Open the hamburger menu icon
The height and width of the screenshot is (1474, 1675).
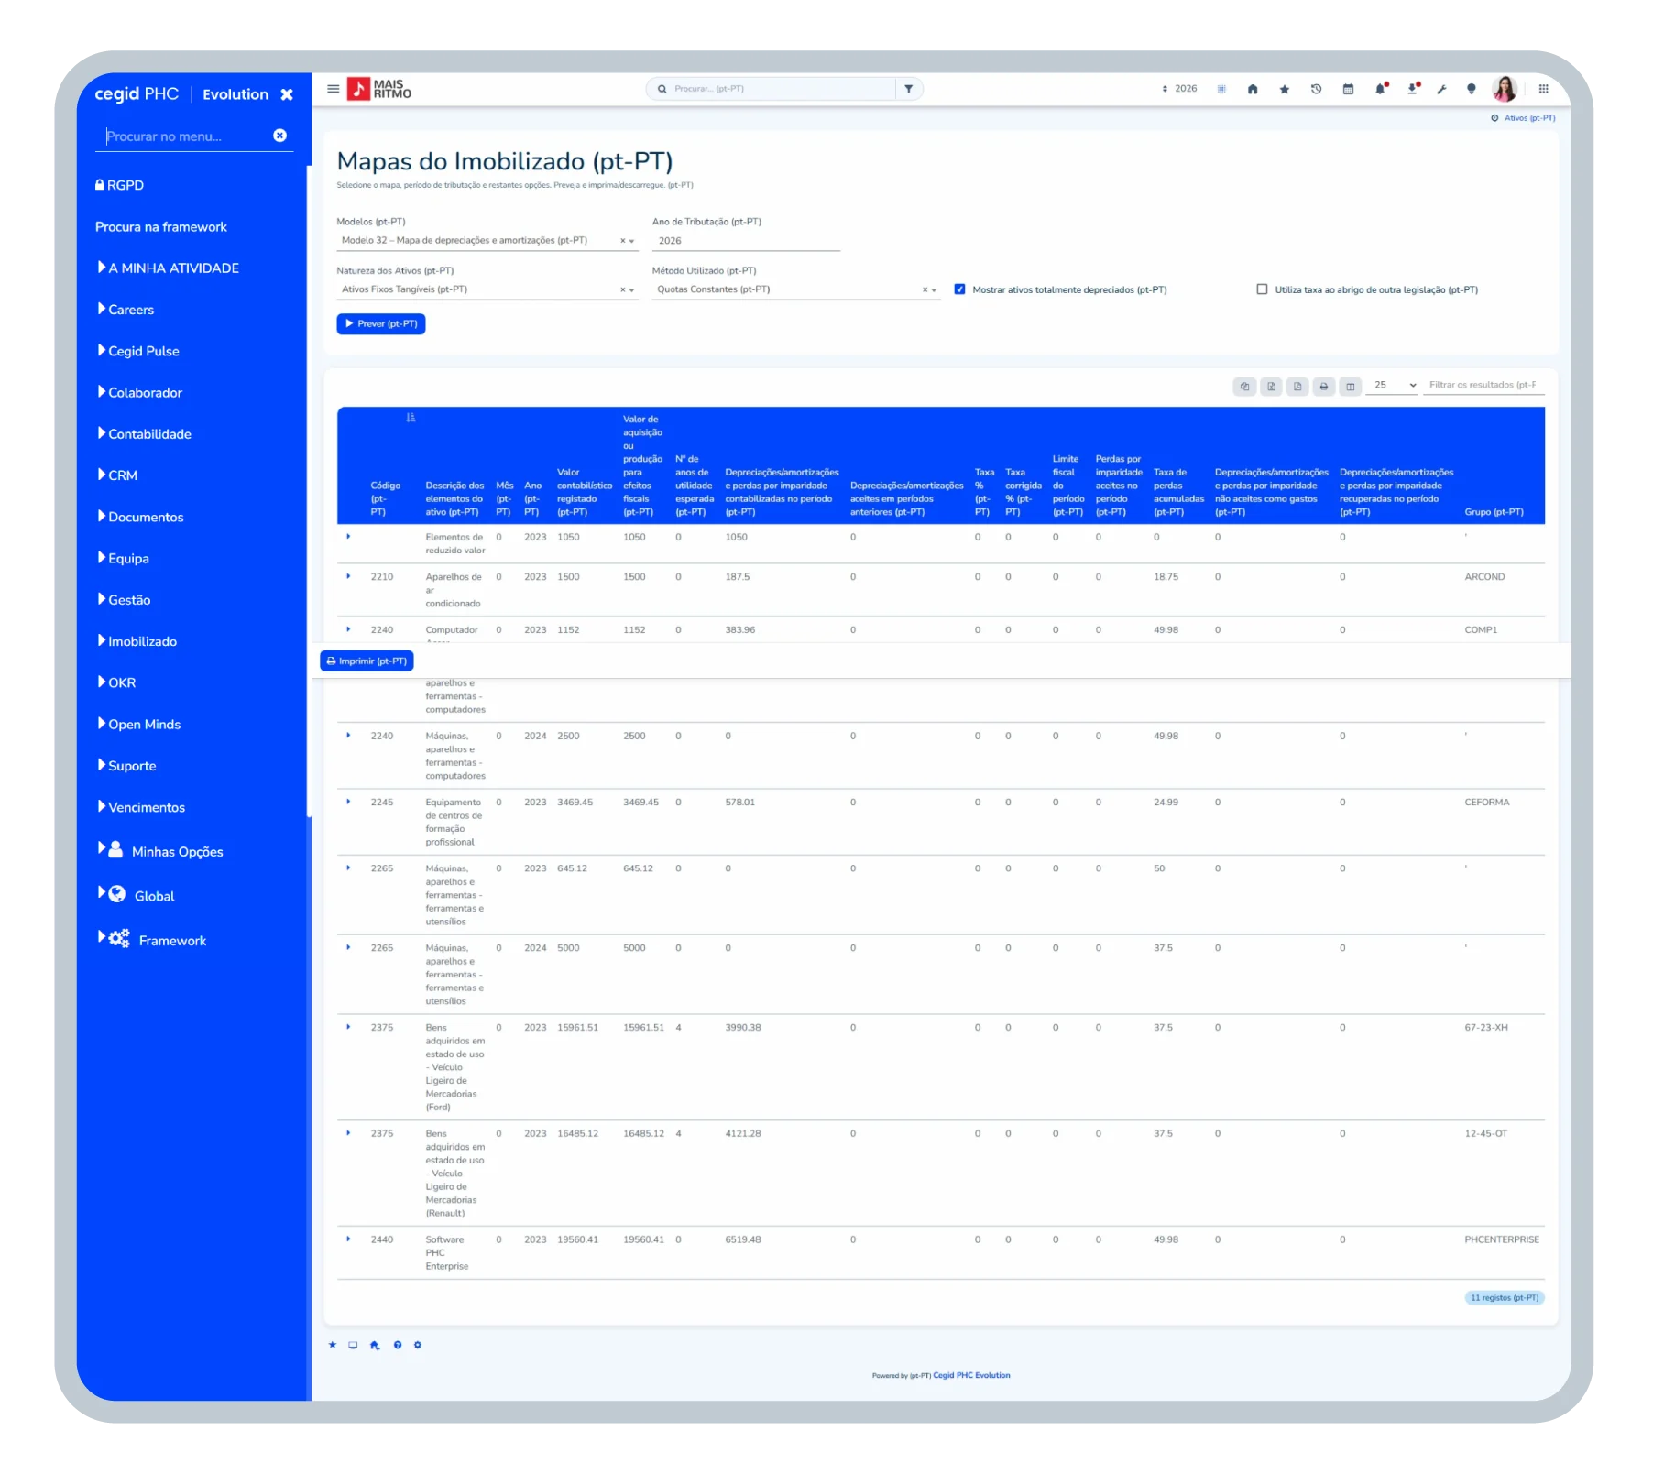[333, 89]
